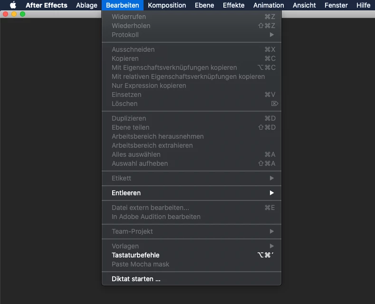Open the Animation menu
This screenshot has height=304, width=375.
[269, 5]
